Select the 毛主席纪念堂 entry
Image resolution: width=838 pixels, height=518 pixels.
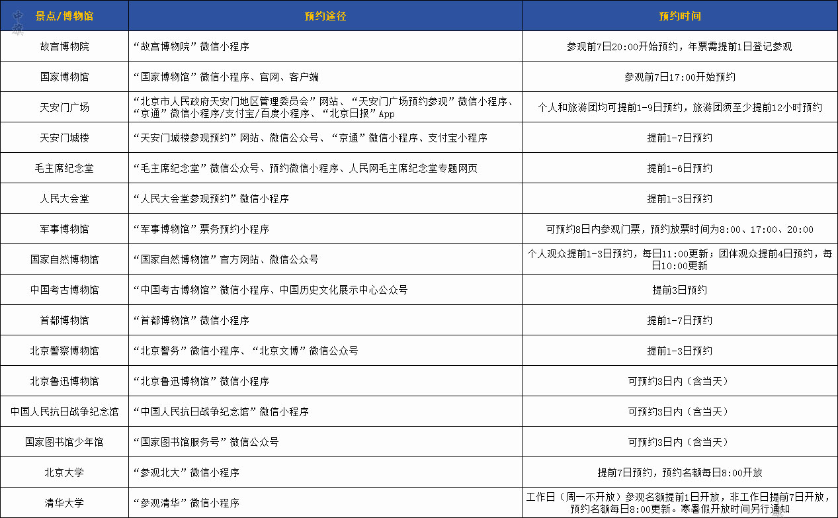pyautogui.click(x=63, y=168)
